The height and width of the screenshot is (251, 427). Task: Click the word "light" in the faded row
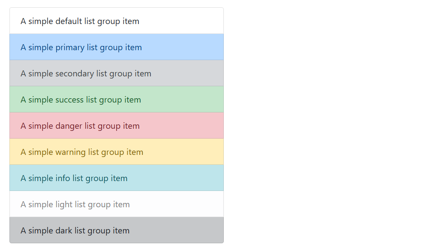pos(64,205)
